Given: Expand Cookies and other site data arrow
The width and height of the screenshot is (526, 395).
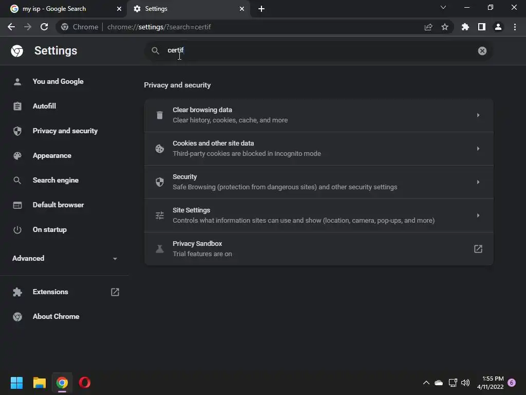Looking at the screenshot, I should pos(478,149).
